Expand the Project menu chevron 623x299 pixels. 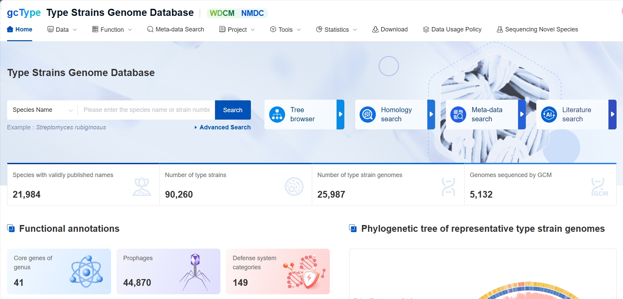(253, 30)
